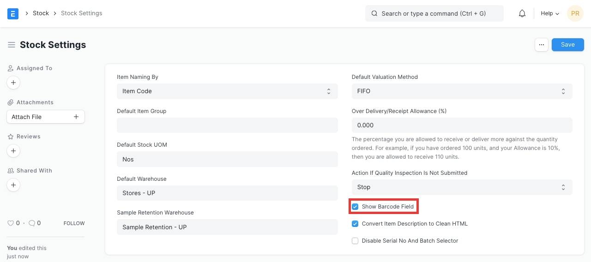
Task: Open the Item Naming By dropdown
Action: point(227,91)
